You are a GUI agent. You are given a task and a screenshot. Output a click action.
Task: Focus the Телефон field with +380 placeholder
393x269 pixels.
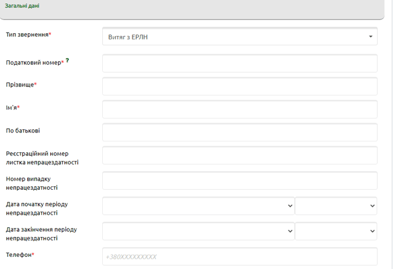pos(240,256)
